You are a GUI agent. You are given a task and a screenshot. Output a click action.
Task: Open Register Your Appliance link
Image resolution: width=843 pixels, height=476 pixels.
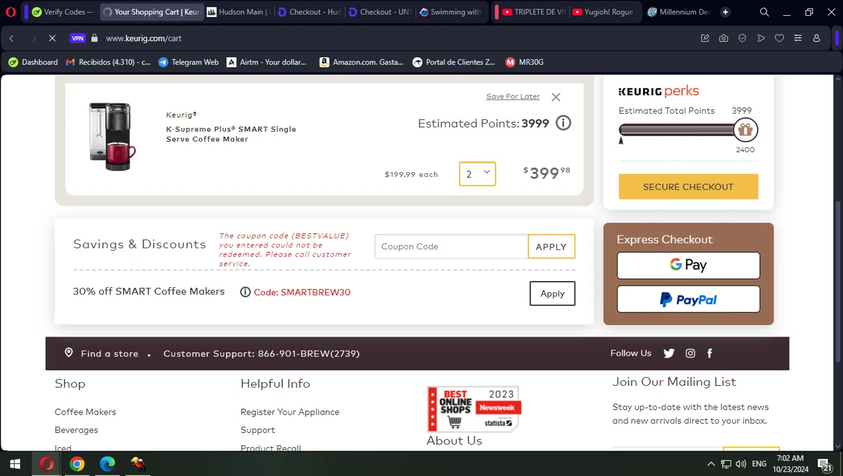290,412
